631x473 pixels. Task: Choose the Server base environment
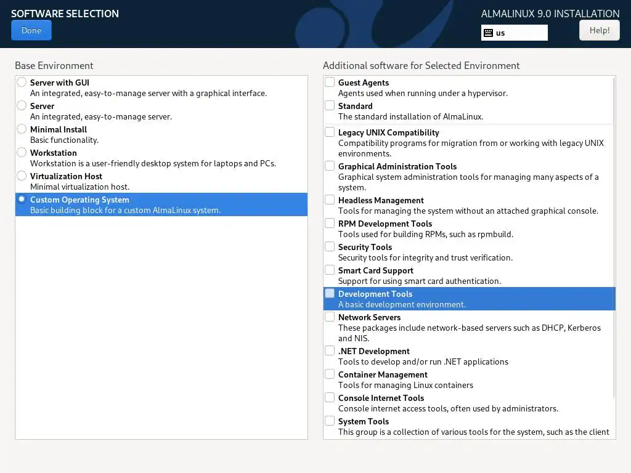(x=22, y=106)
